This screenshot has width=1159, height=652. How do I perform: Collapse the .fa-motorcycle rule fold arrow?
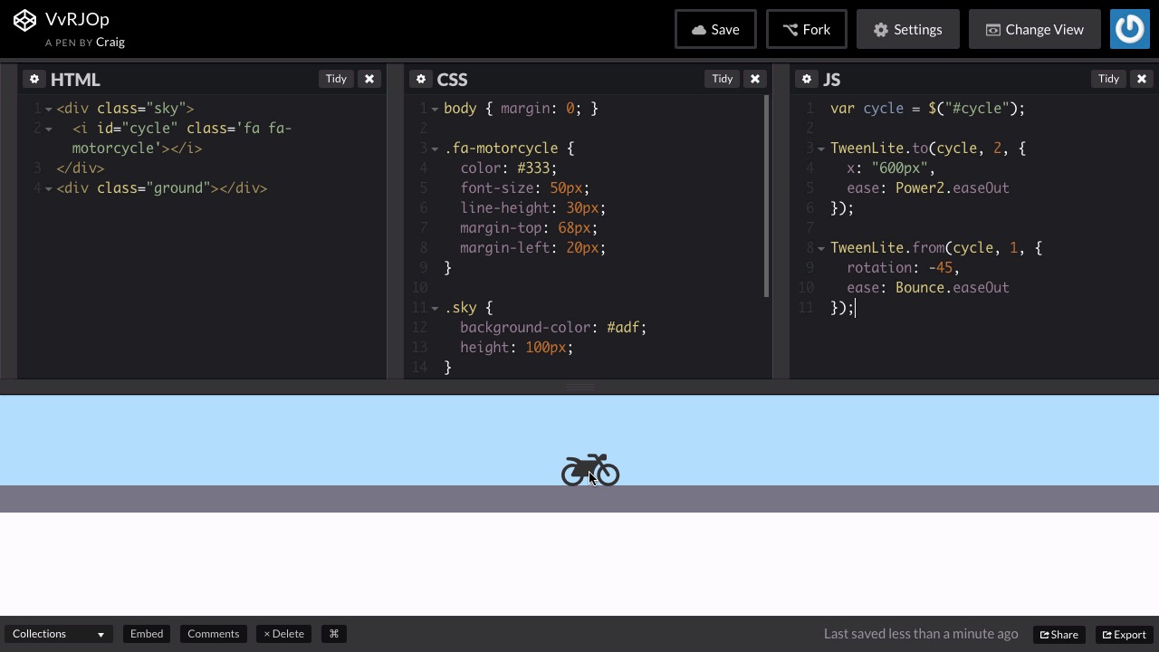coord(435,149)
